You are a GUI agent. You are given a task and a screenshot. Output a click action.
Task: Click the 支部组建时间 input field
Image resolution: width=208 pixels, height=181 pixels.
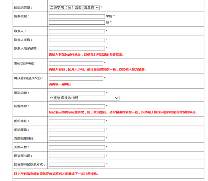click(x=77, y=138)
